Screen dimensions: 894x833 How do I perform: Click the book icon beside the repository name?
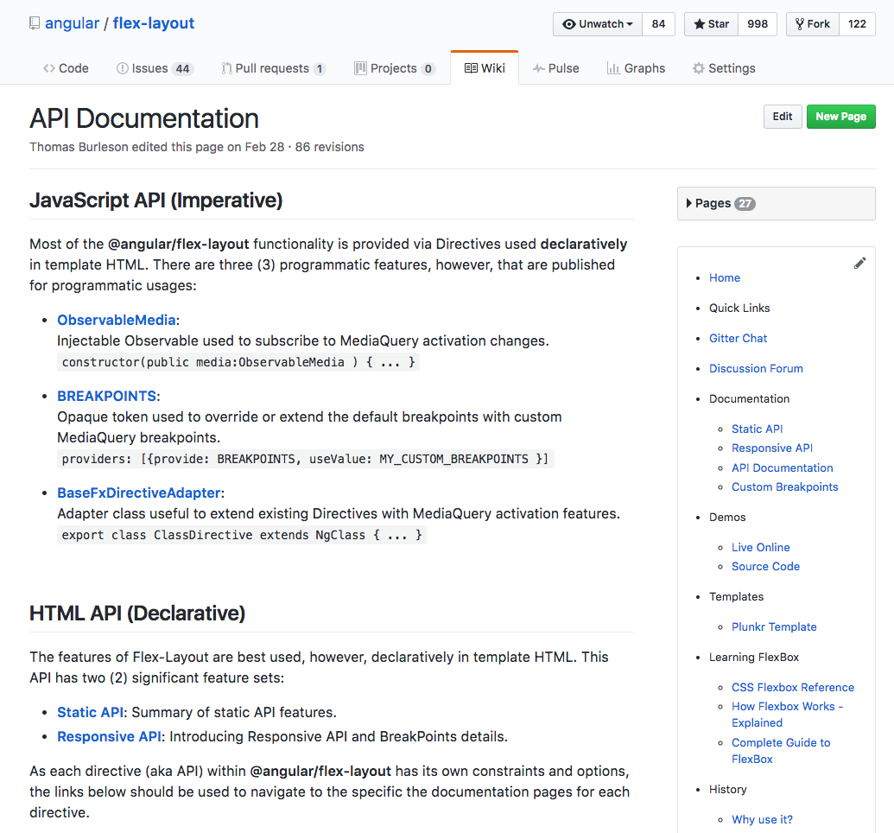point(35,22)
